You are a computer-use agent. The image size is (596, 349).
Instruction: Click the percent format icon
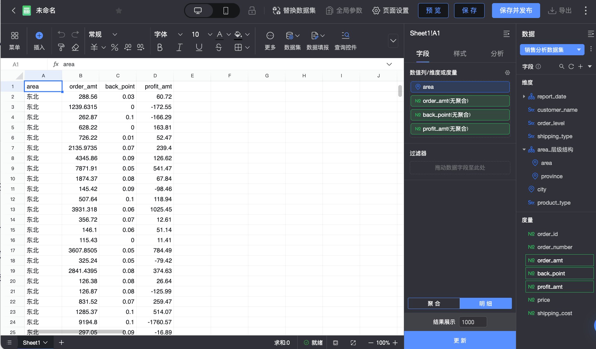pyautogui.click(x=115, y=47)
